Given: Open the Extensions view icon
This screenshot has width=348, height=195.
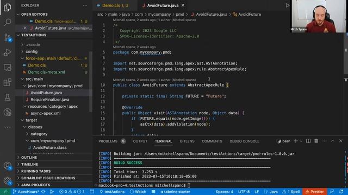Looking at the screenshot, I should point(7,82).
